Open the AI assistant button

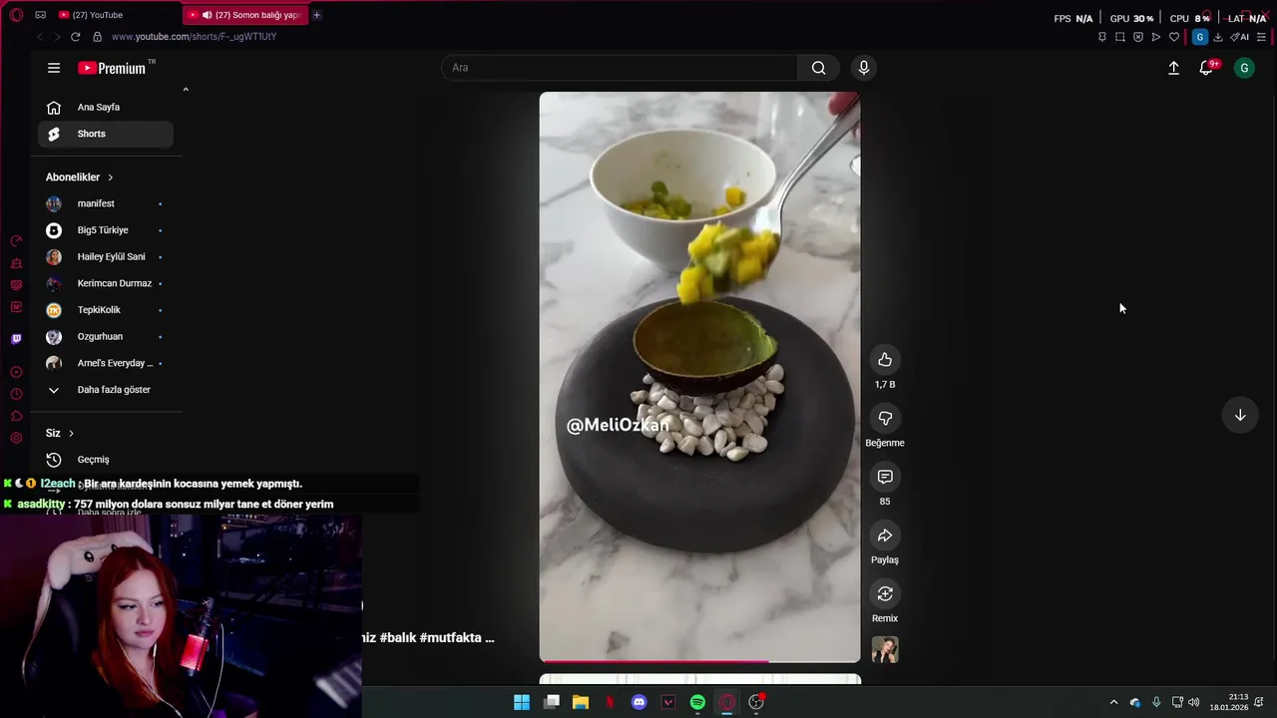[1240, 37]
